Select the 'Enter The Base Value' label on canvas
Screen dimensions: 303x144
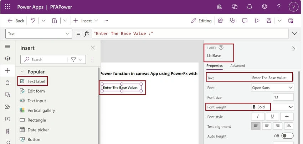click(x=122, y=87)
